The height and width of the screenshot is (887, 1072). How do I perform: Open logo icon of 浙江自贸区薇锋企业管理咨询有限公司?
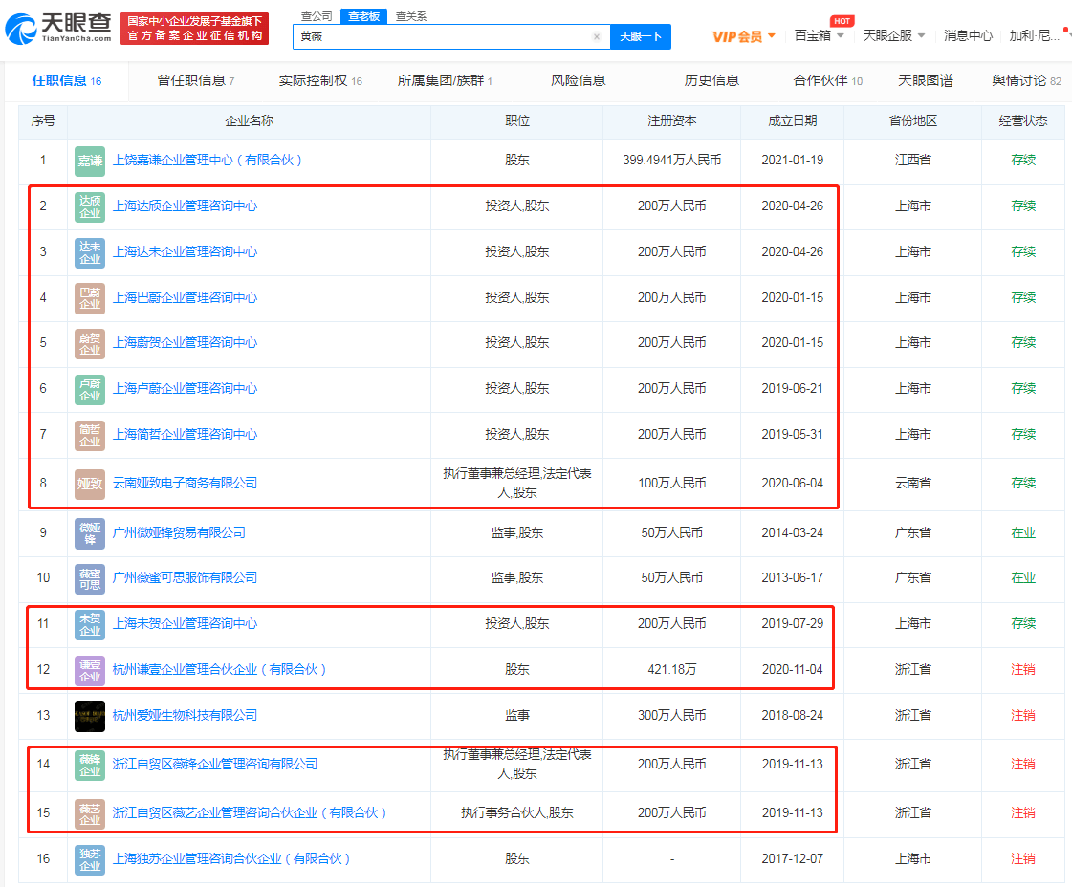pos(90,765)
